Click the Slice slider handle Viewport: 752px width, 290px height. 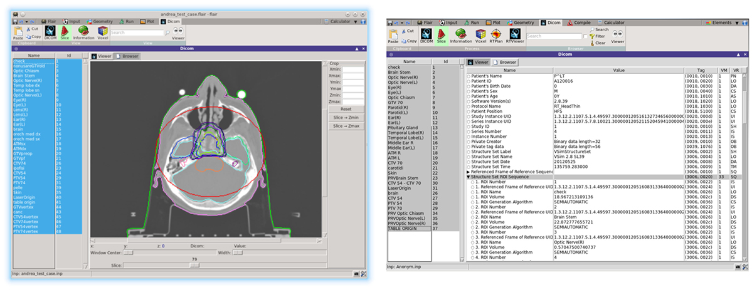[194, 265]
